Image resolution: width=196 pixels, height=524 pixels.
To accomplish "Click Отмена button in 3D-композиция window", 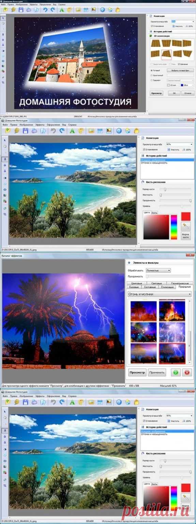I will coord(187,93).
